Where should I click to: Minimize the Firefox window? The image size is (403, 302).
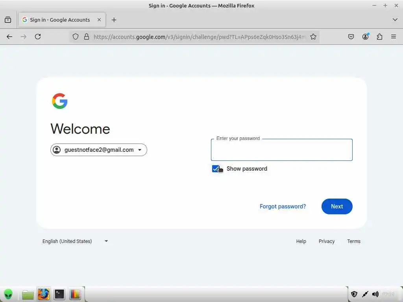374,6
